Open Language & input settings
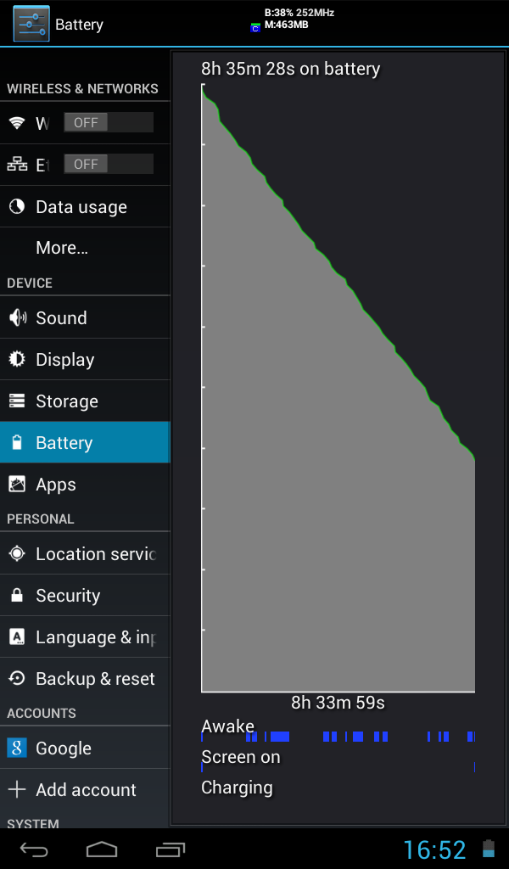The image size is (509, 869). 85,636
